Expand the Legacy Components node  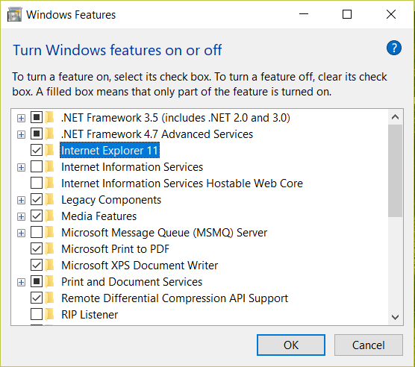click(x=21, y=200)
